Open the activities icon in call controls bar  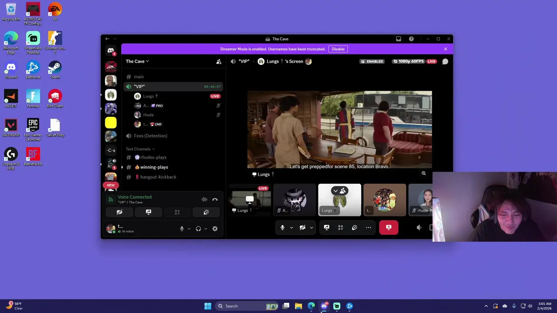pos(341,227)
